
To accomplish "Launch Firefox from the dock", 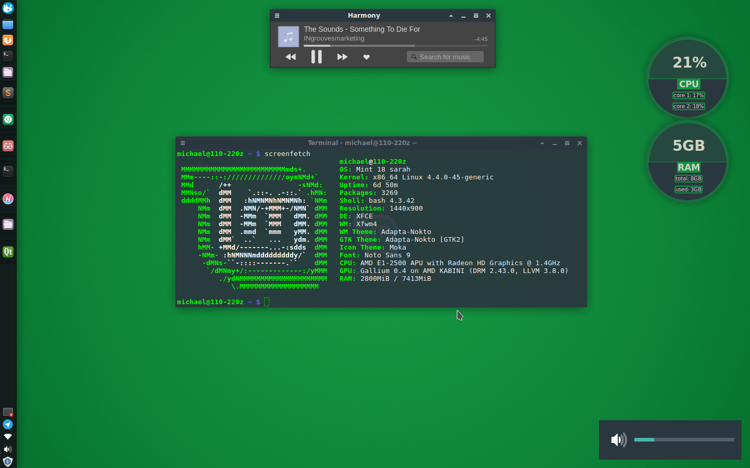I will pos(8,40).
